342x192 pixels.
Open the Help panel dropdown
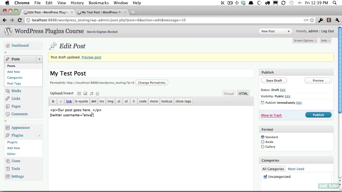pos(325,41)
